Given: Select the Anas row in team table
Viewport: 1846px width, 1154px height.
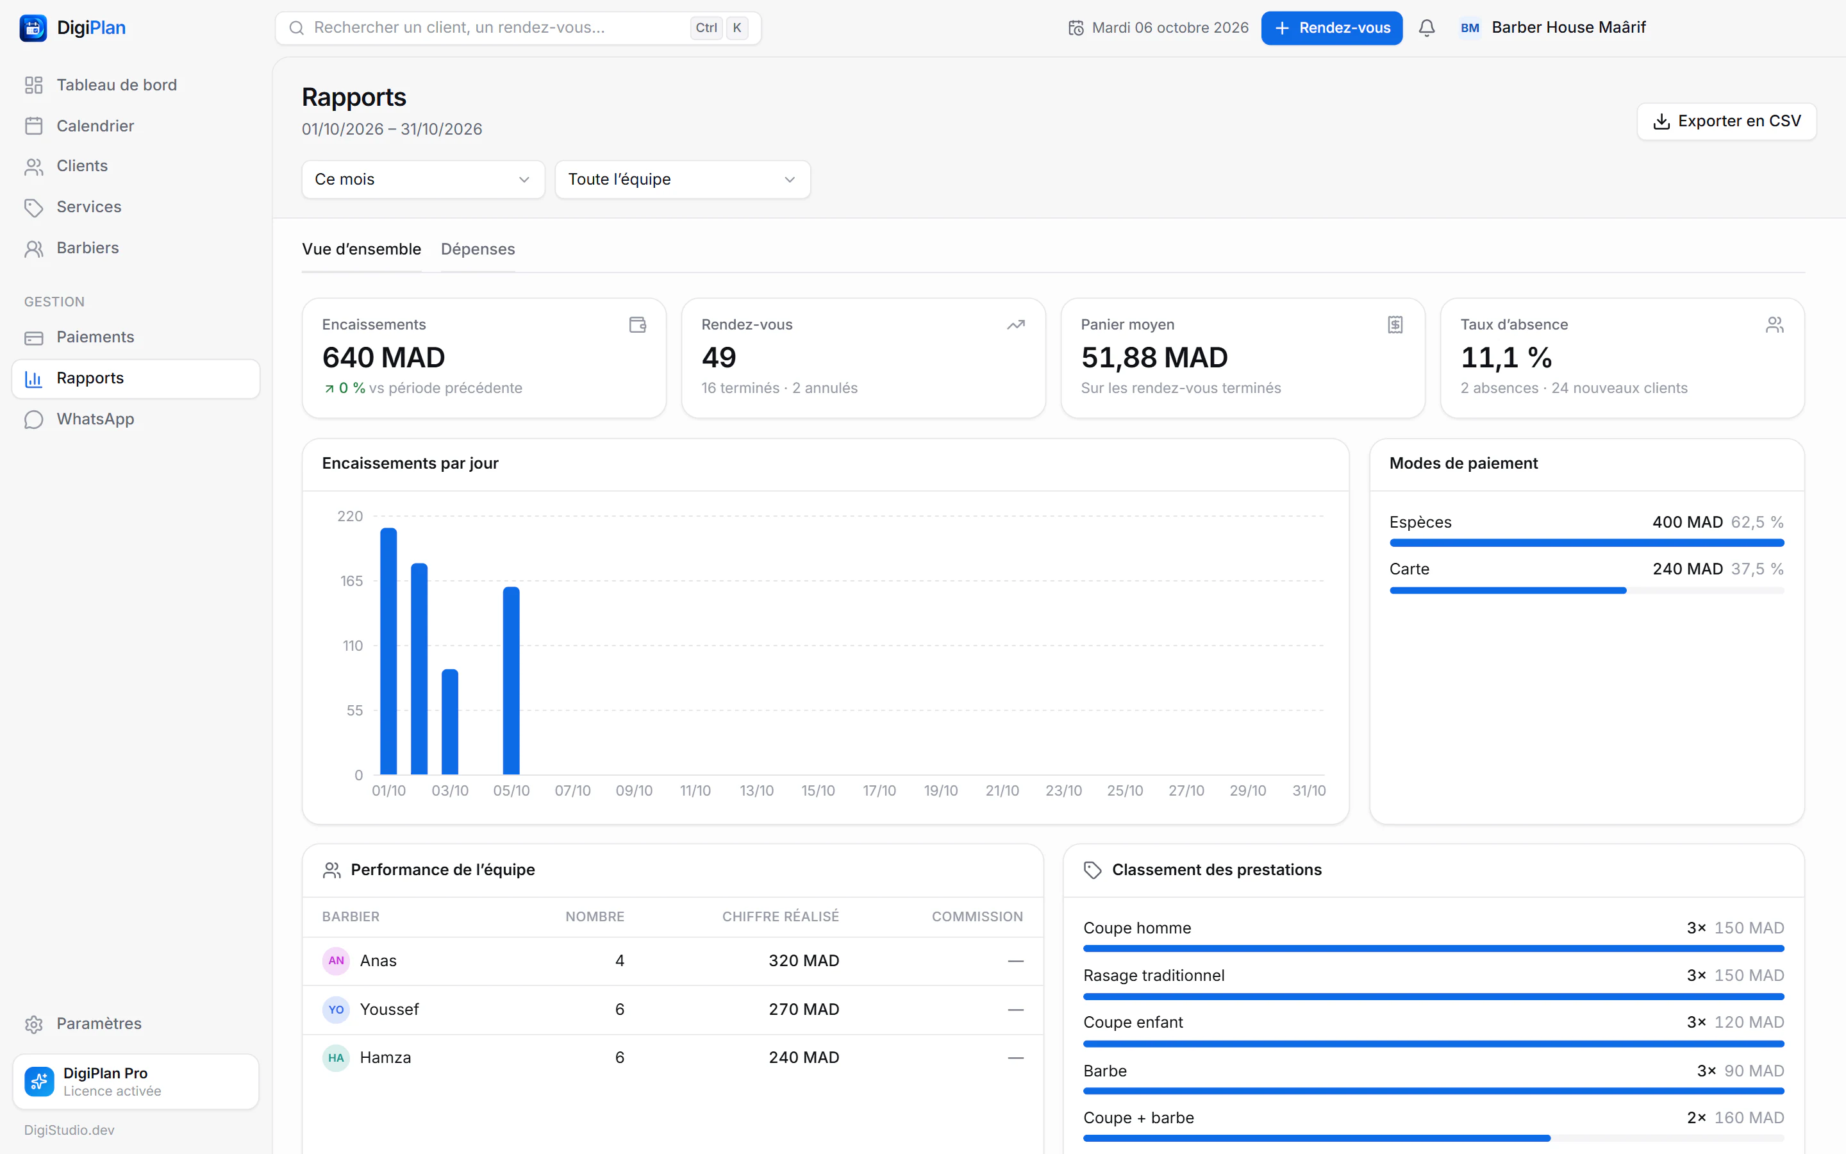Looking at the screenshot, I should tap(673, 961).
